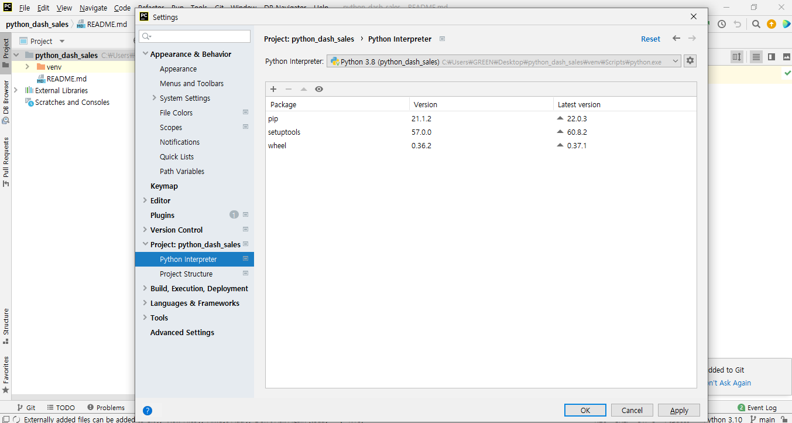
Task: Open the interpreter gear settings button
Action: click(x=690, y=61)
